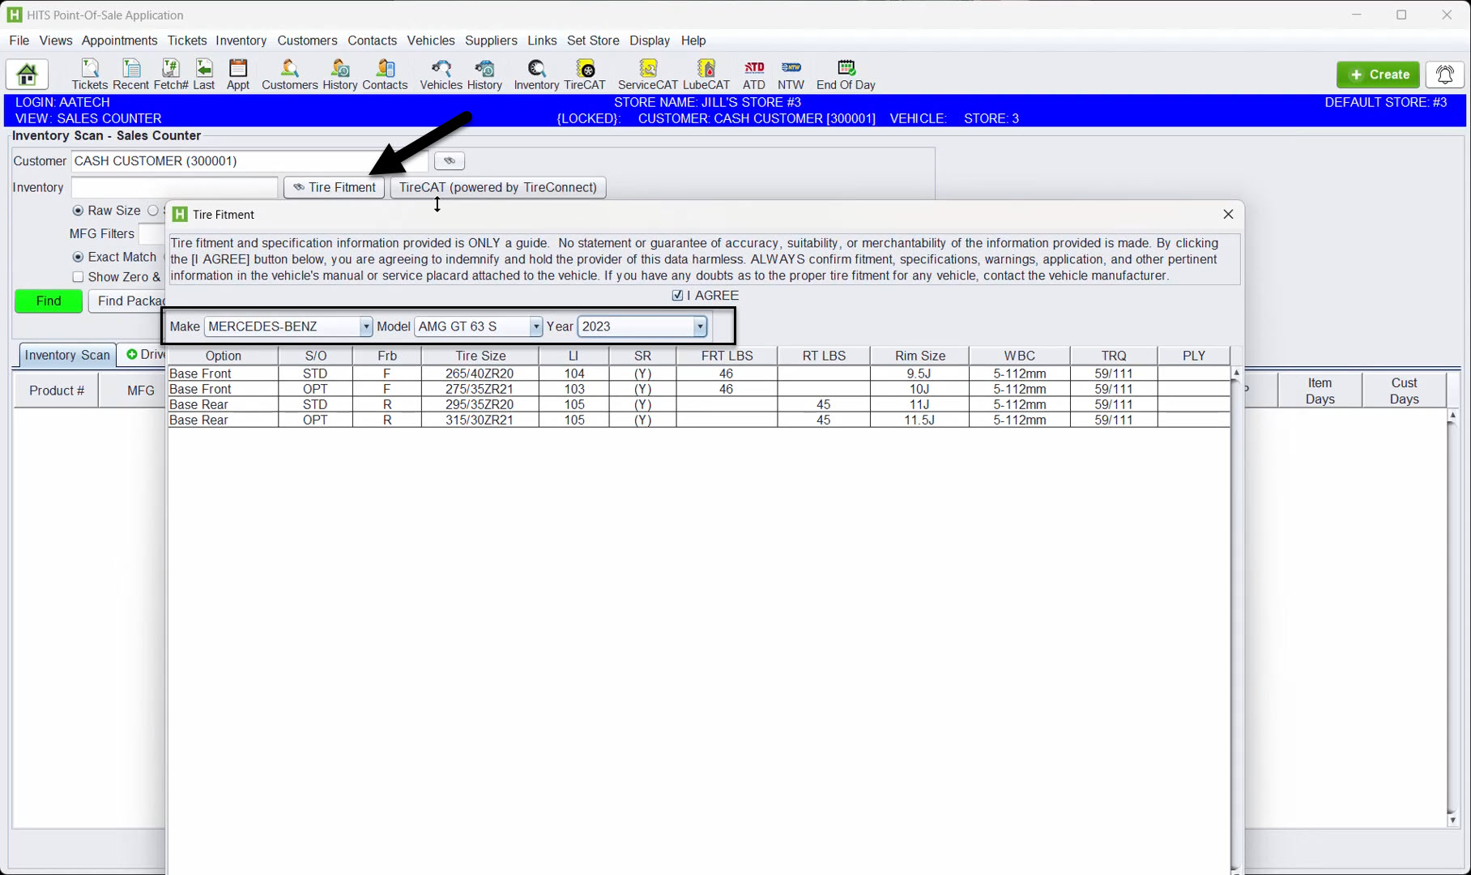This screenshot has width=1471, height=875.
Task: Open the Tickets toolbar icon
Action: [89, 74]
